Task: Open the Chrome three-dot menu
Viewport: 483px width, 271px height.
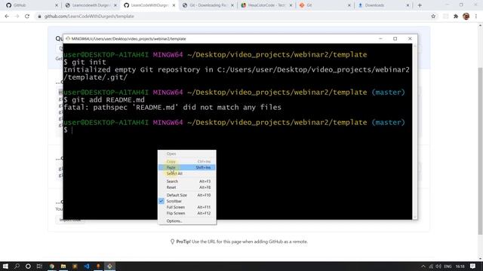Action: click(x=476, y=17)
